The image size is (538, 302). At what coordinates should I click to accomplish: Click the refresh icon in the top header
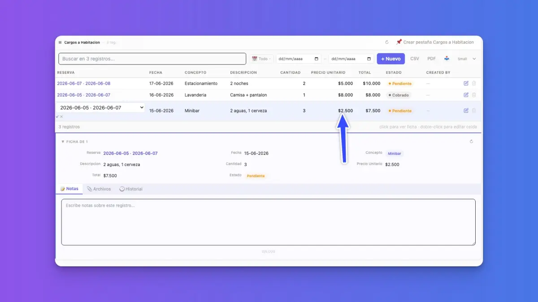[x=387, y=43]
